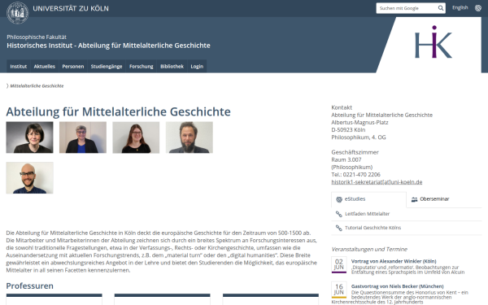
Task: Click the Oberseminar people icon
Action: point(414,199)
